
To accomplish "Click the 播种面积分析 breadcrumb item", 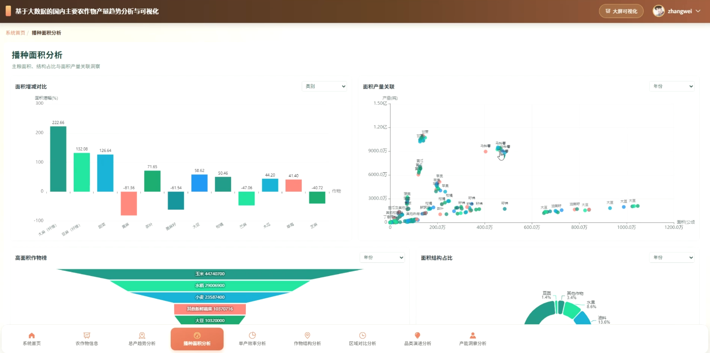I will tap(46, 33).
